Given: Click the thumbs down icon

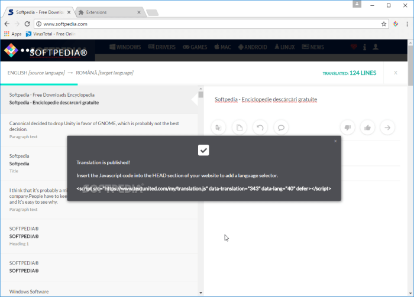Looking at the screenshot, I should (x=348, y=128).
